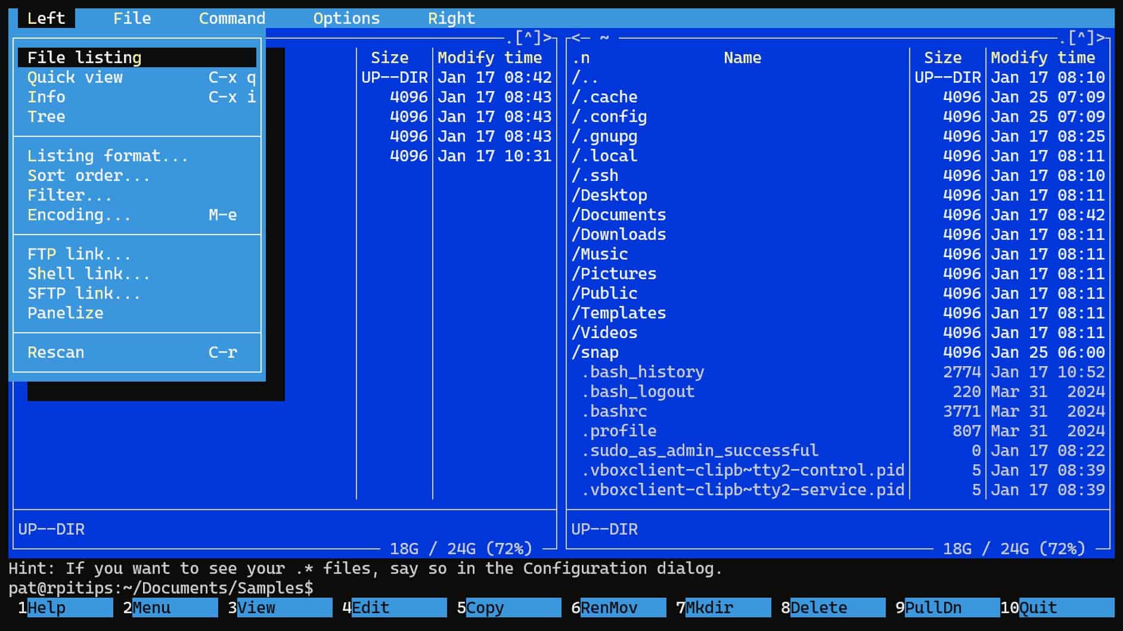This screenshot has width=1123, height=631.
Task: Expand the Right panel menu
Action: point(451,18)
